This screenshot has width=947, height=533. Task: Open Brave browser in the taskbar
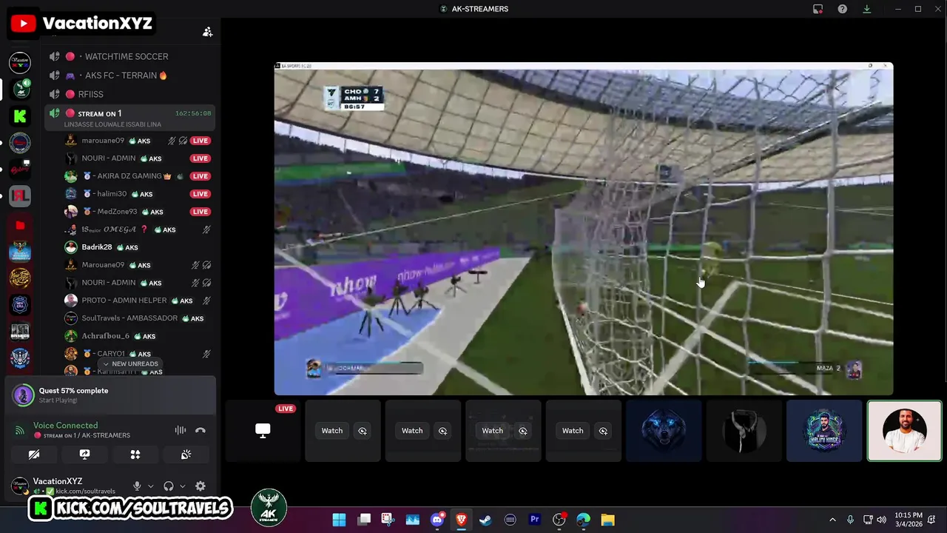click(x=462, y=520)
